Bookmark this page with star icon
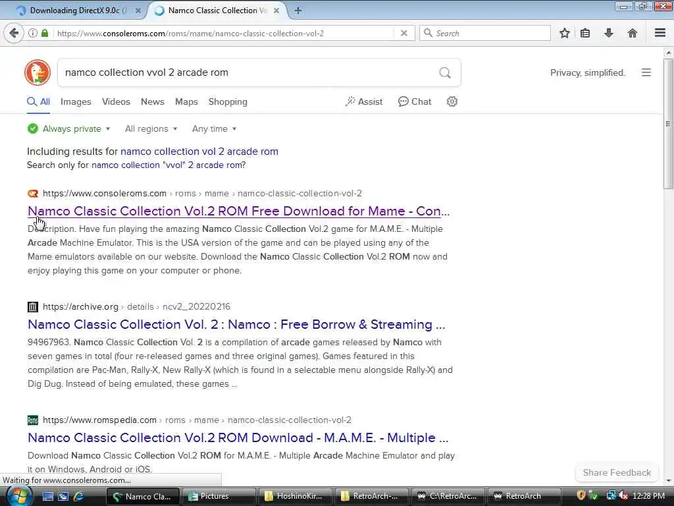The image size is (674, 506). 564,33
